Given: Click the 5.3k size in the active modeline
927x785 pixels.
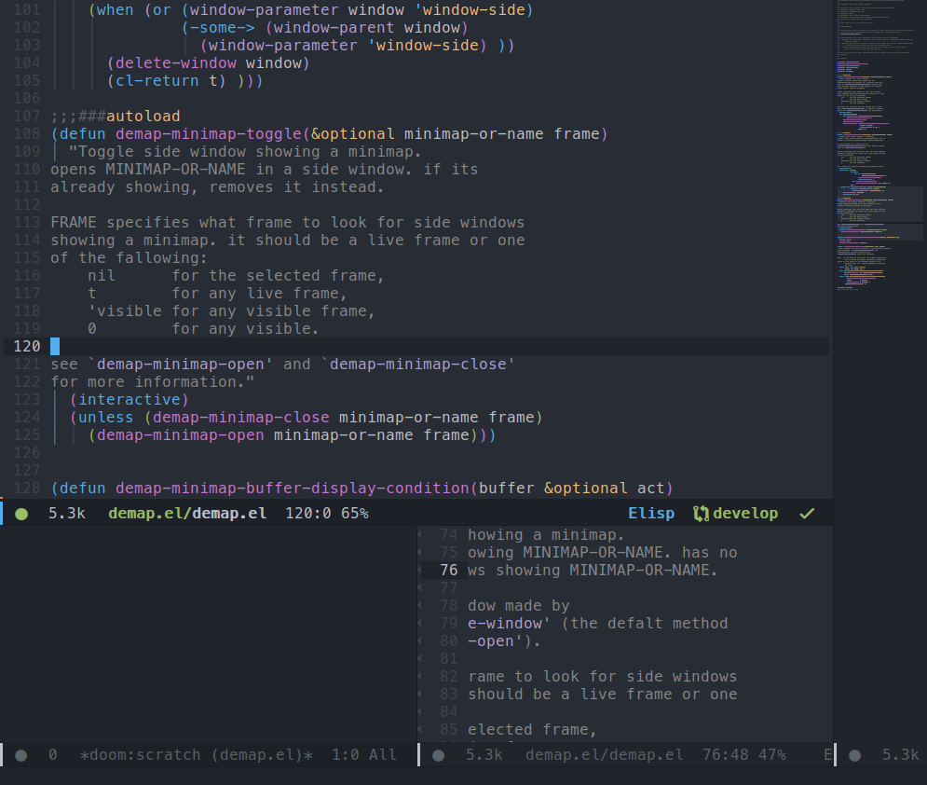Looking at the screenshot, I should click(67, 514).
